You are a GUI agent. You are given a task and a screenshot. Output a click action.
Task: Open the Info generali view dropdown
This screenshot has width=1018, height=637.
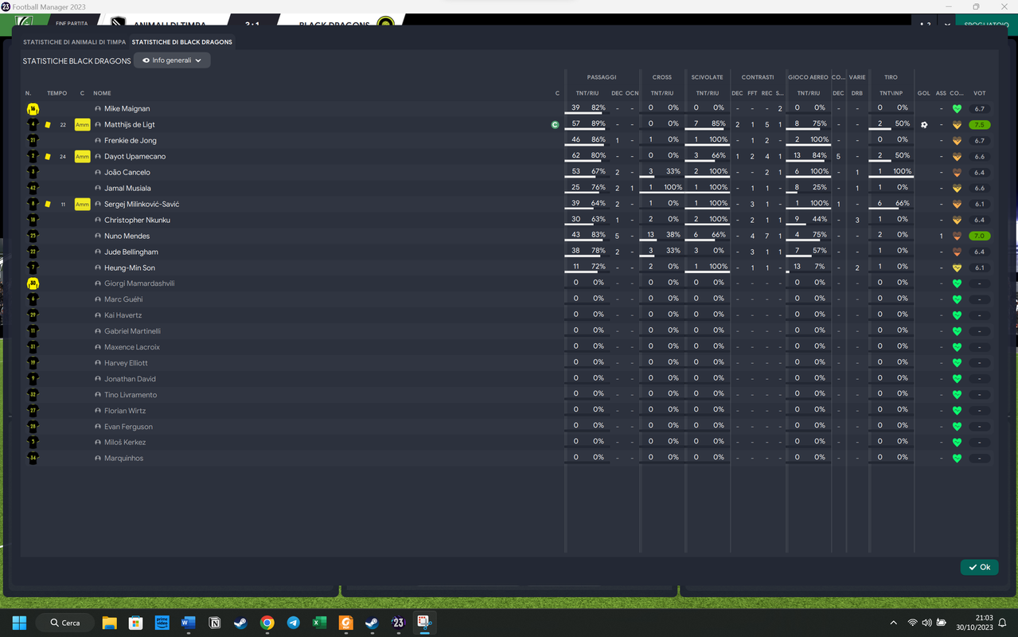point(172,61)
